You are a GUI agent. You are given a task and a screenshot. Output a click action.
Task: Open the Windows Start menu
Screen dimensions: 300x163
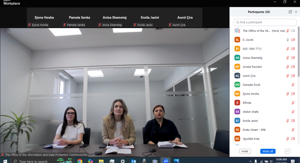tap(4, 161)
